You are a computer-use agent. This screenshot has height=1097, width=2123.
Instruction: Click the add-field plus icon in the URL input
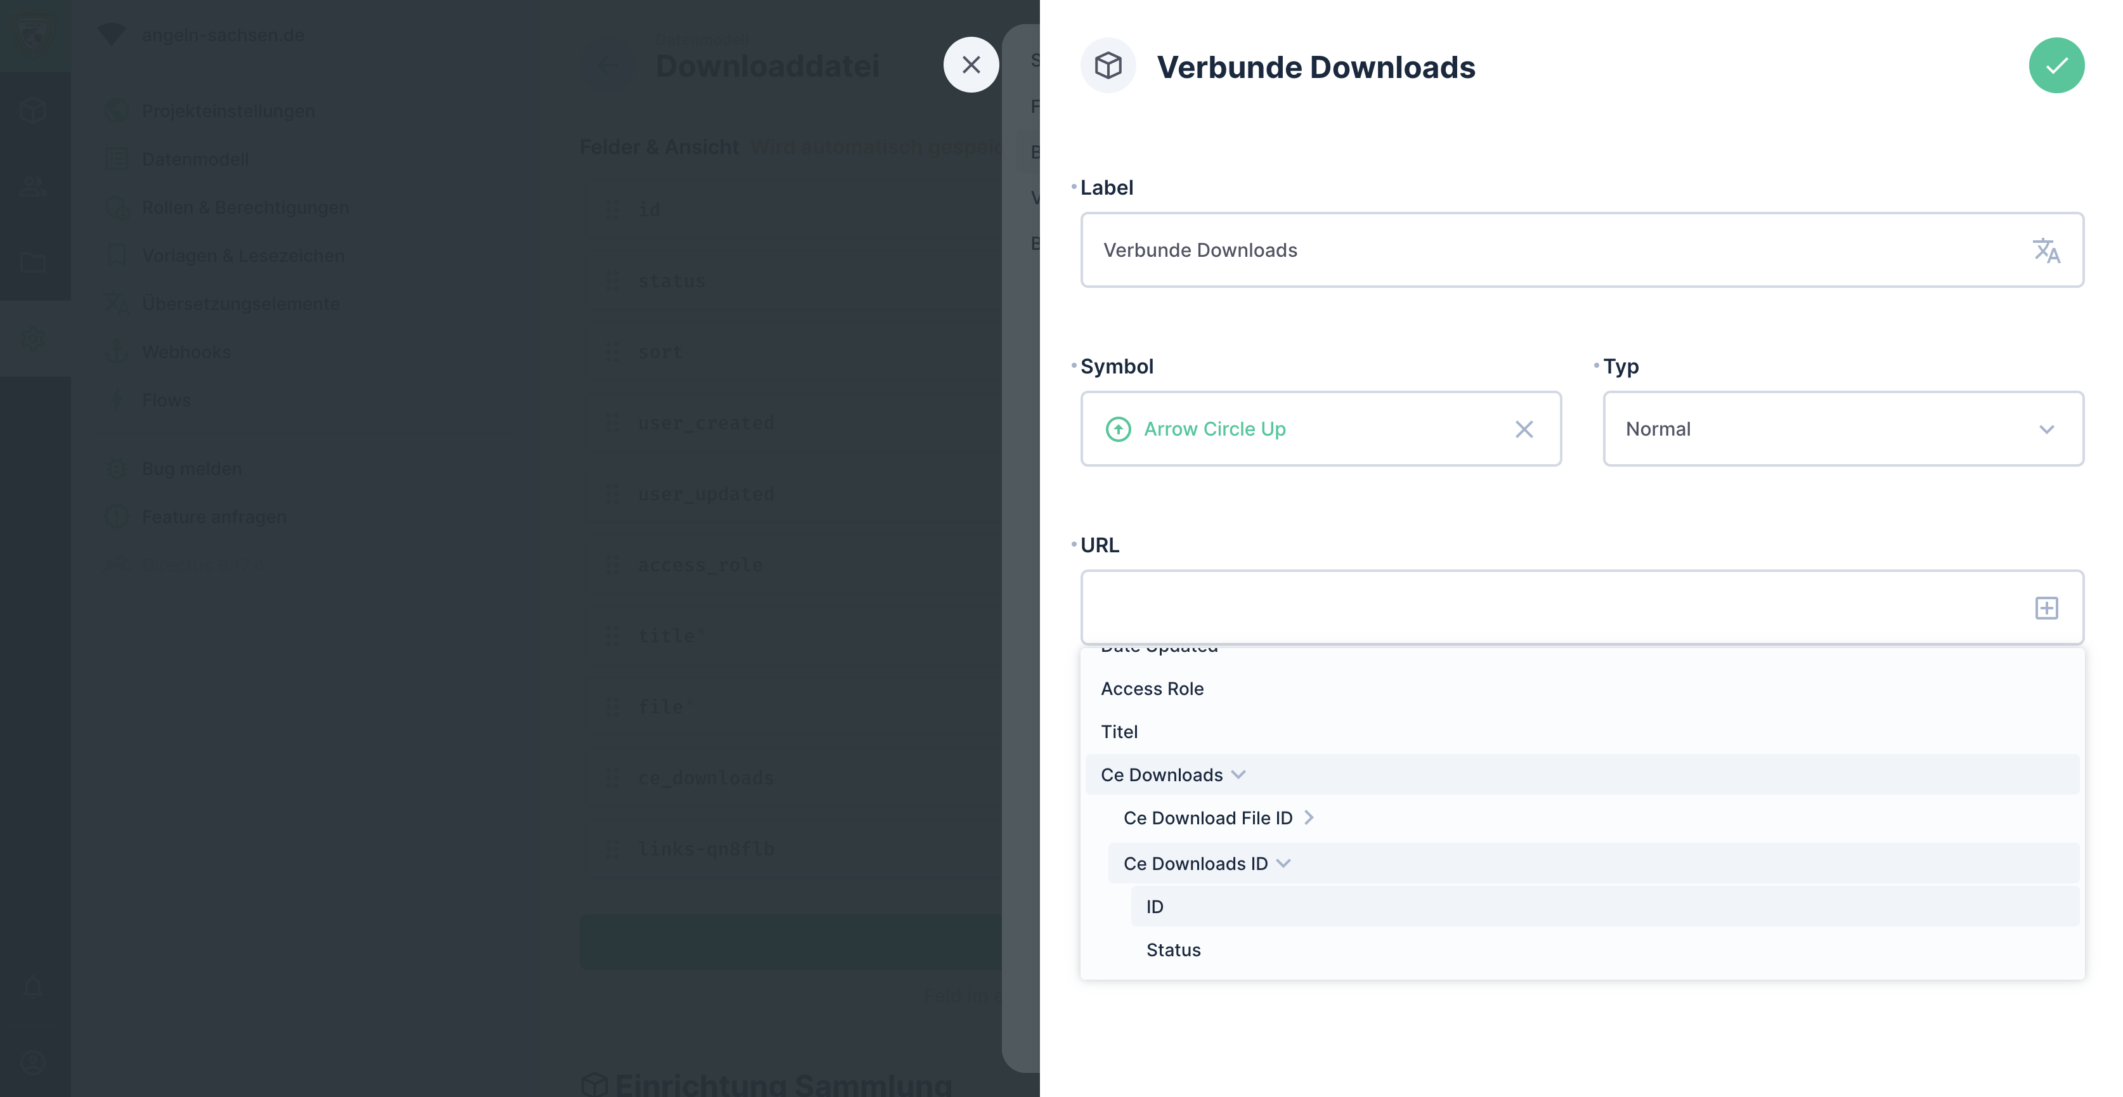(x=2046, y=608)
